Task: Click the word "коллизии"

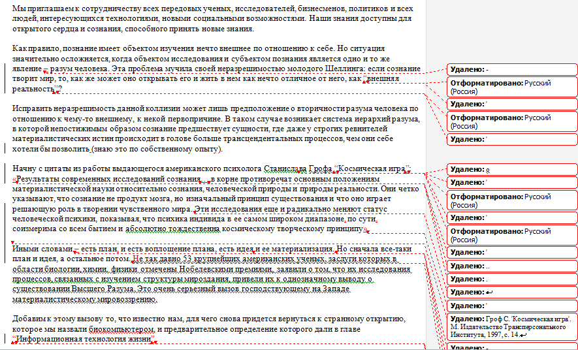Action: pos(163,108)
